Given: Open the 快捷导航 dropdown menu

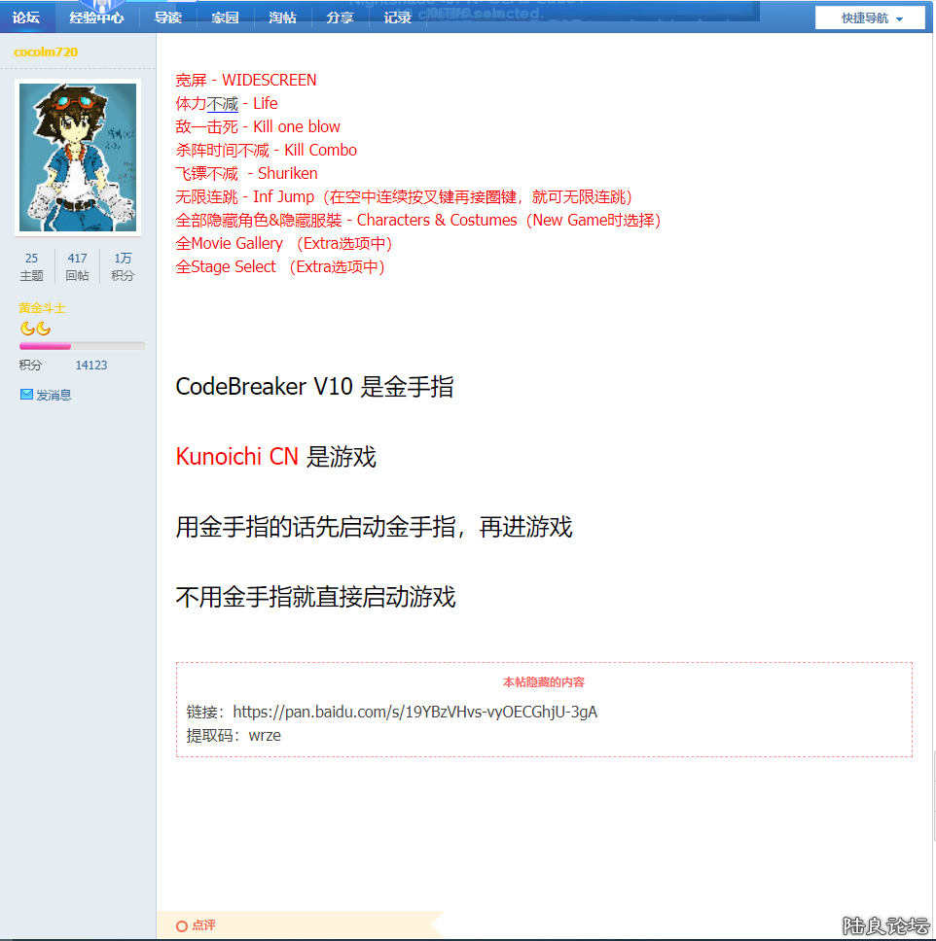Looking at the screenshot, I should tap(866, 18).
